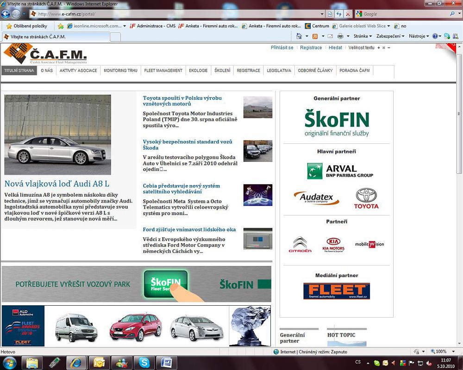Click the Hledat link
Image resolution: width=463 pixels, height=370 pixels.
335,48
